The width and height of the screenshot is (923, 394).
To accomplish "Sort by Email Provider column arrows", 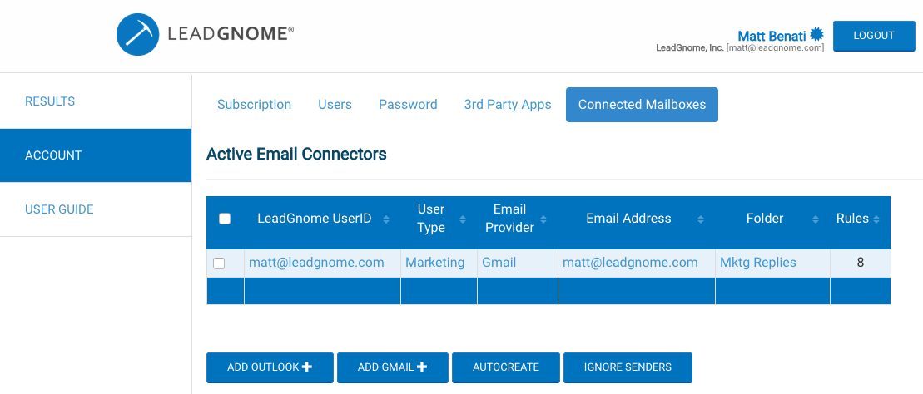I will click(x=543, y=219).
